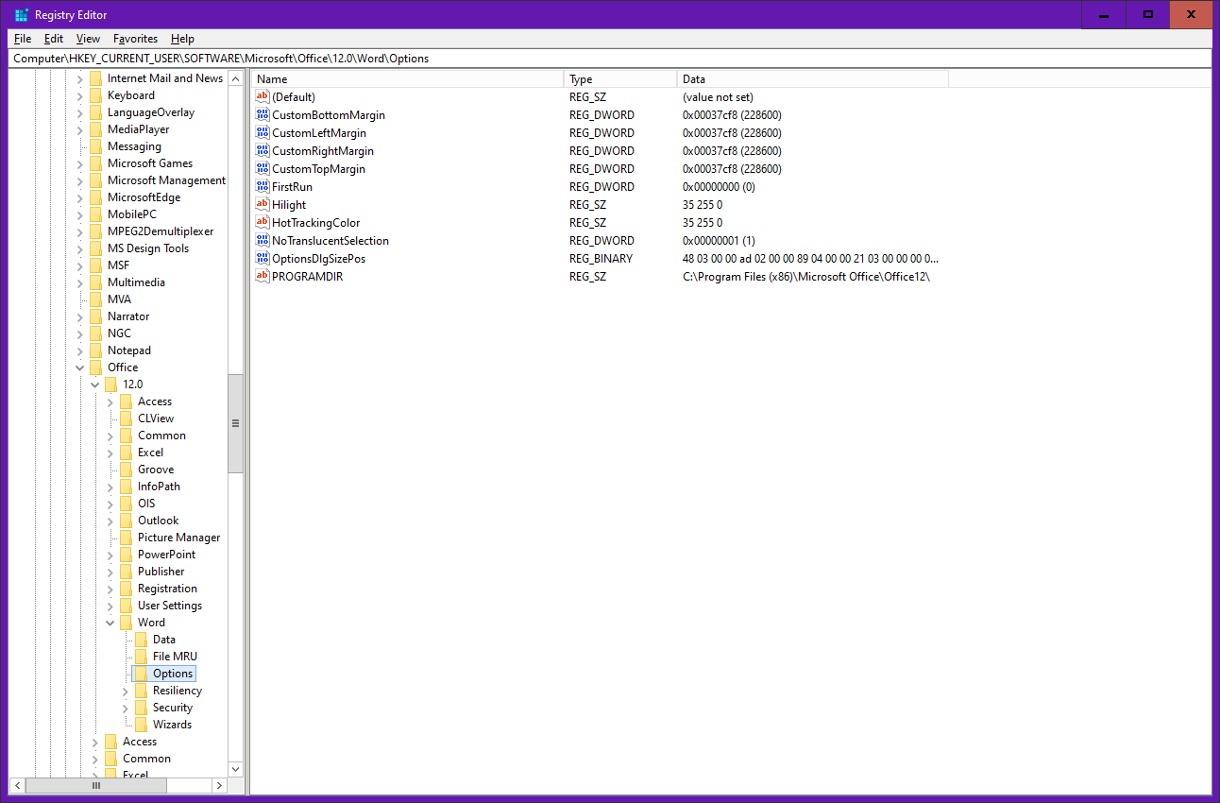This screenshot has width=1220, height=803.
Task: Select the MS Design Tools key
Action: tap(148, 248)
